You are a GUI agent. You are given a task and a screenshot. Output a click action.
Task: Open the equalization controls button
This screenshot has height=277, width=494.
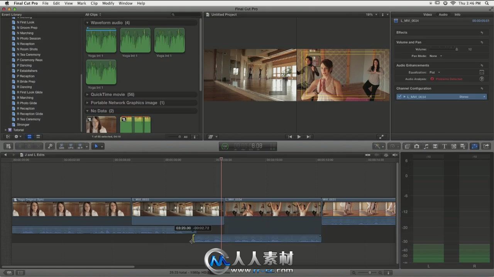[482, 72]
